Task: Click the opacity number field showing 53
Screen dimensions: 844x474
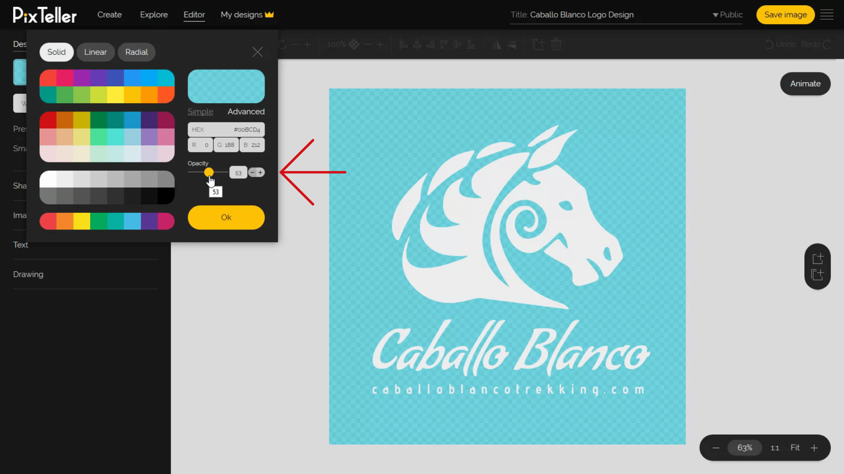Action: 238,173
